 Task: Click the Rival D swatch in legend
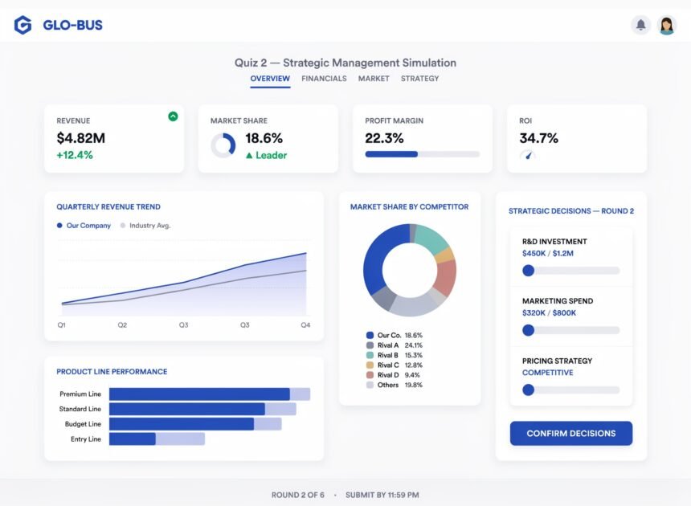(x=370, y=375)
